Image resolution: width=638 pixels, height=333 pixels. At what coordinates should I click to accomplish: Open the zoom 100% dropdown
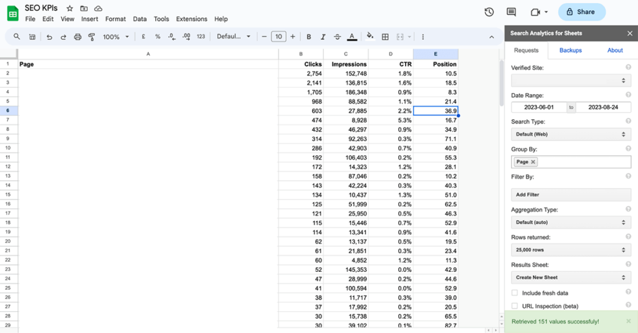click(x=115, y=37)
